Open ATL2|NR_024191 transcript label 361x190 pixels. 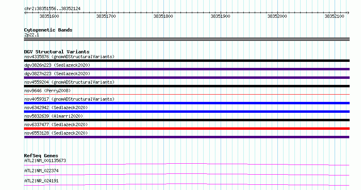[41, 181]
